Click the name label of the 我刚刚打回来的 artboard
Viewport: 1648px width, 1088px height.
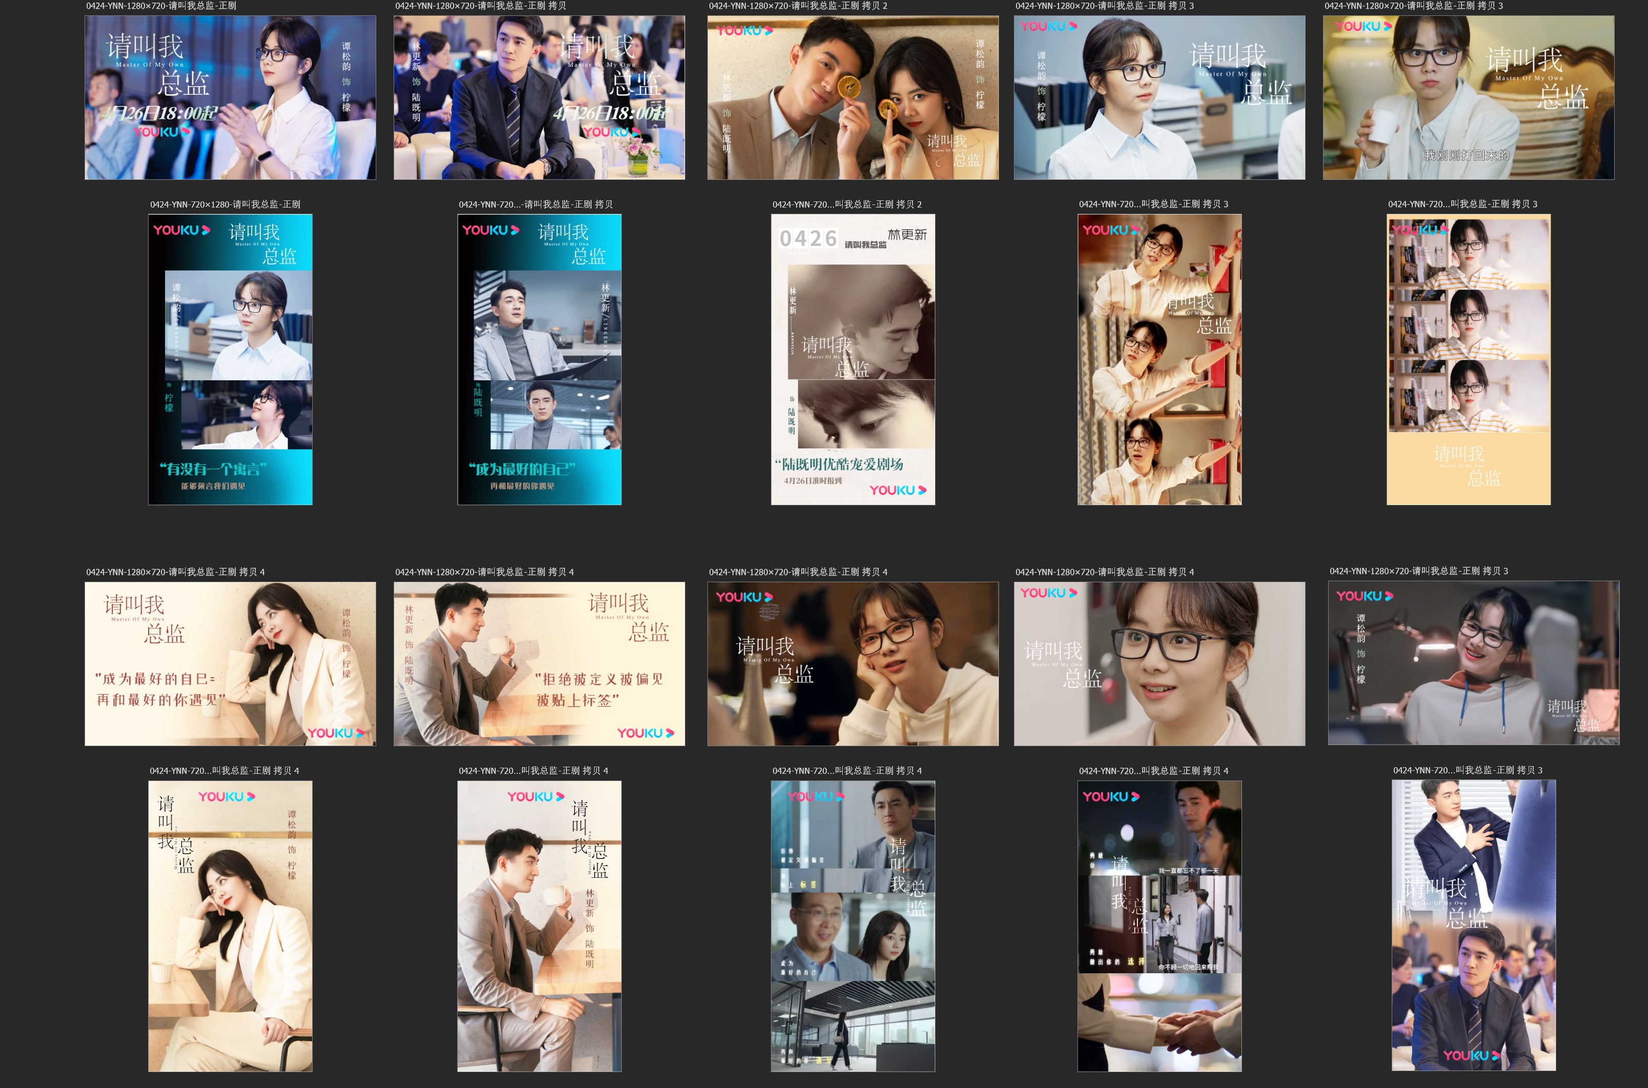pos(1413,6)
